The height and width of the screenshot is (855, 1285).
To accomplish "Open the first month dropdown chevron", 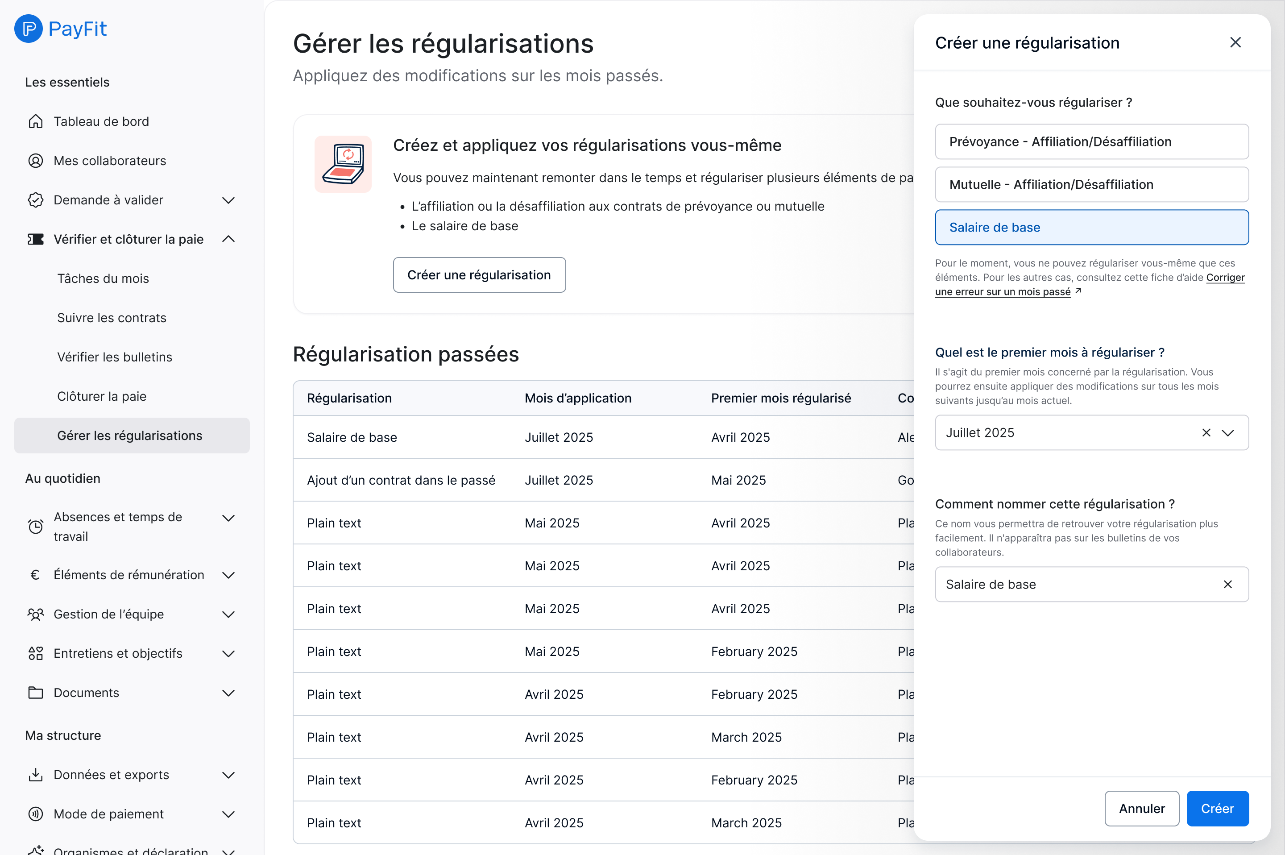I will pos(1227,432).
